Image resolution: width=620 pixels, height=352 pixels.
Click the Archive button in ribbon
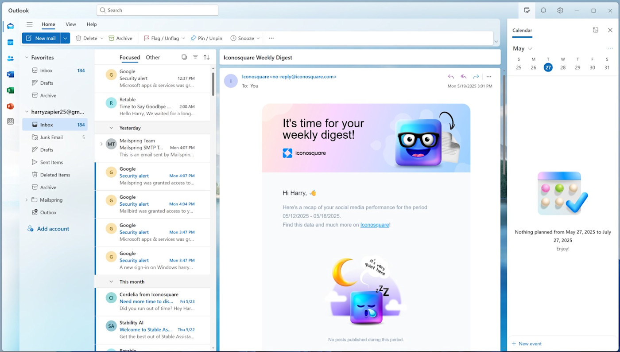pyautogui.click(x=120, y=38)
